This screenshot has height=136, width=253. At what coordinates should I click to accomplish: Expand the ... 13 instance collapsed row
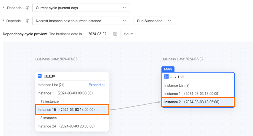pyautogui.click(x=48, y=101)
